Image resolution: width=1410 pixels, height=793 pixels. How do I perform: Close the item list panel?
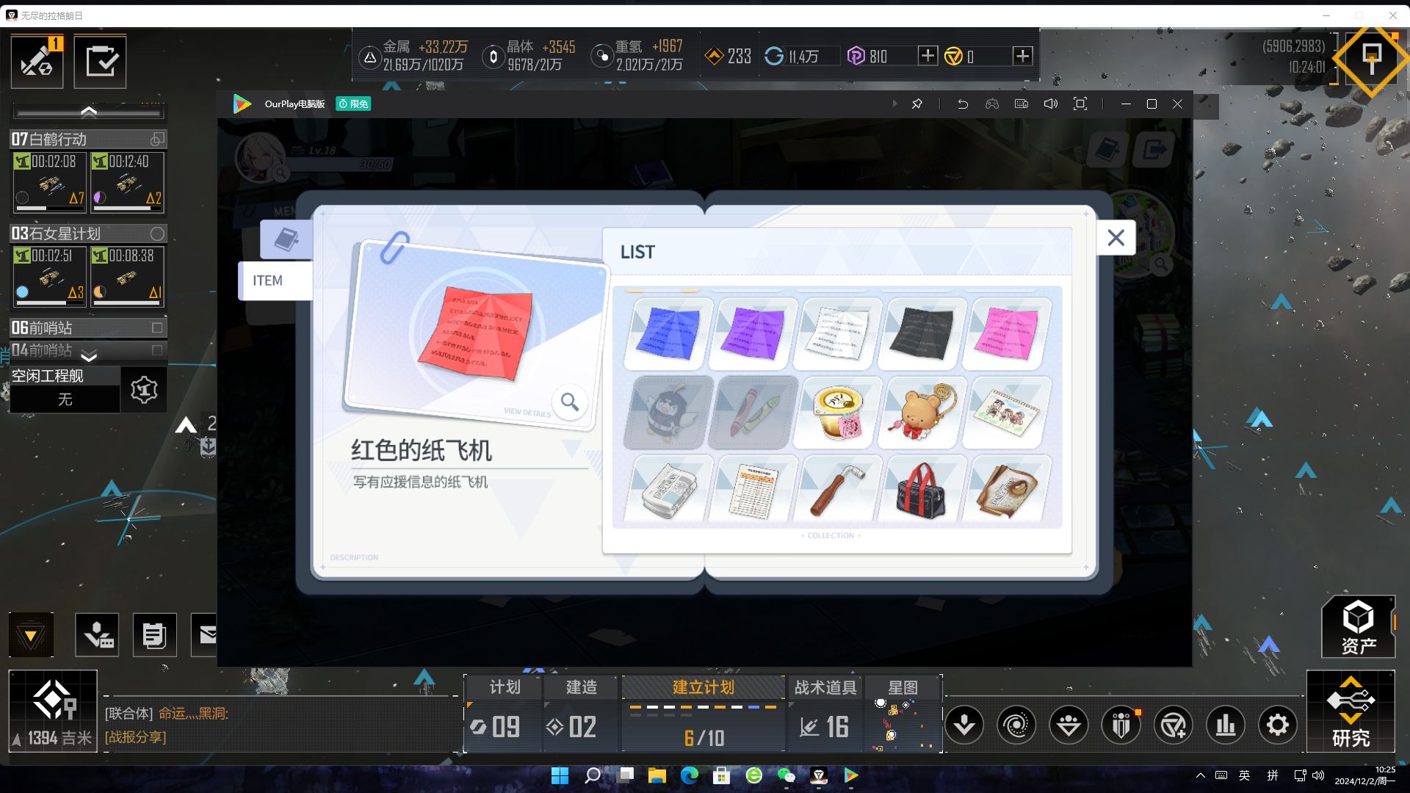[x=1116, y=238]
